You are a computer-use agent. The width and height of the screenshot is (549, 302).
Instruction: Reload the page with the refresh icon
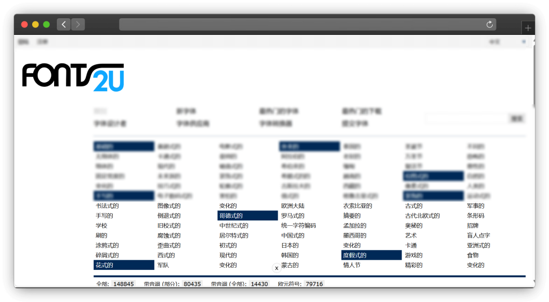click(x=489, y=25)
